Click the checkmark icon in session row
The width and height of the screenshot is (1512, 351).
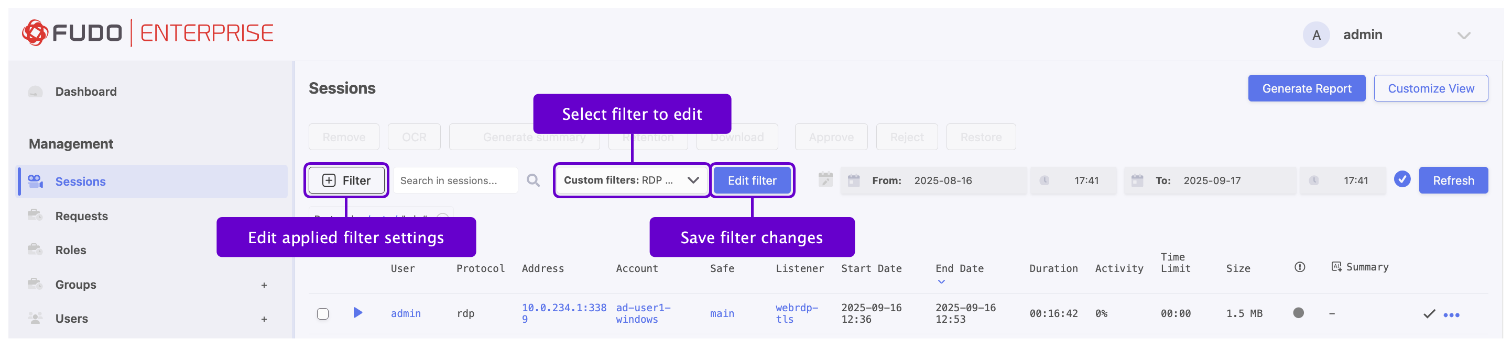click(x=1429, y=314)
